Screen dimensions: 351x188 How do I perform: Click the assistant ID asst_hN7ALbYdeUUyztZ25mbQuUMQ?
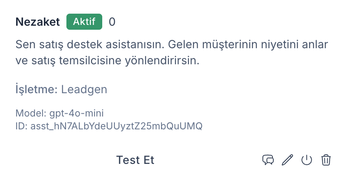pyautogui.click(x=116, y=126)
